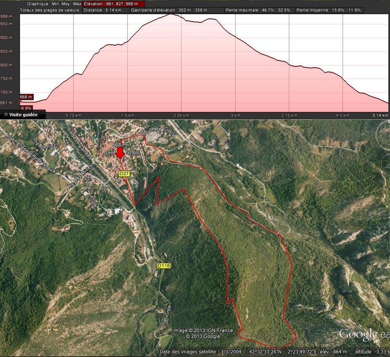Click the Image © 2013 IGN-France attribution
The image size is (390, 357).
coord(203,331)
